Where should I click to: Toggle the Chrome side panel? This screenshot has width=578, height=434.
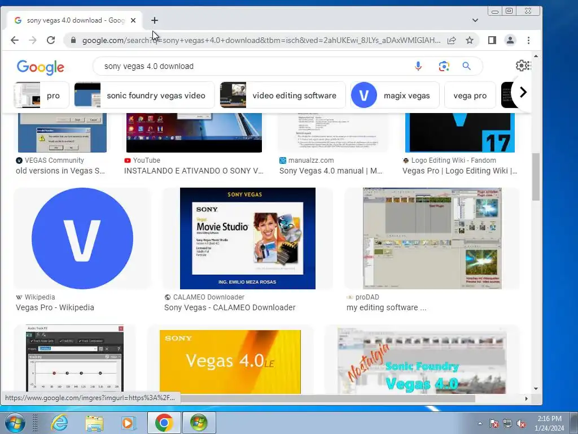(492, 40)
